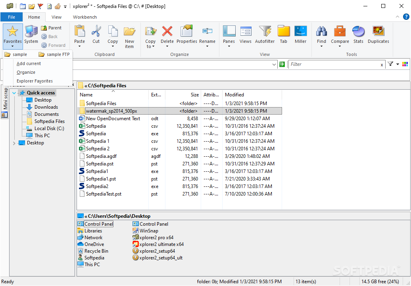Viewport: 411px width, 286px height.
Task: Open the filter options dropdown arrow
Action: point(398,64)
